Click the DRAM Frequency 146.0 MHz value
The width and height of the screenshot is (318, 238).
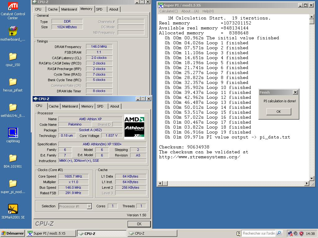(99, 46)
